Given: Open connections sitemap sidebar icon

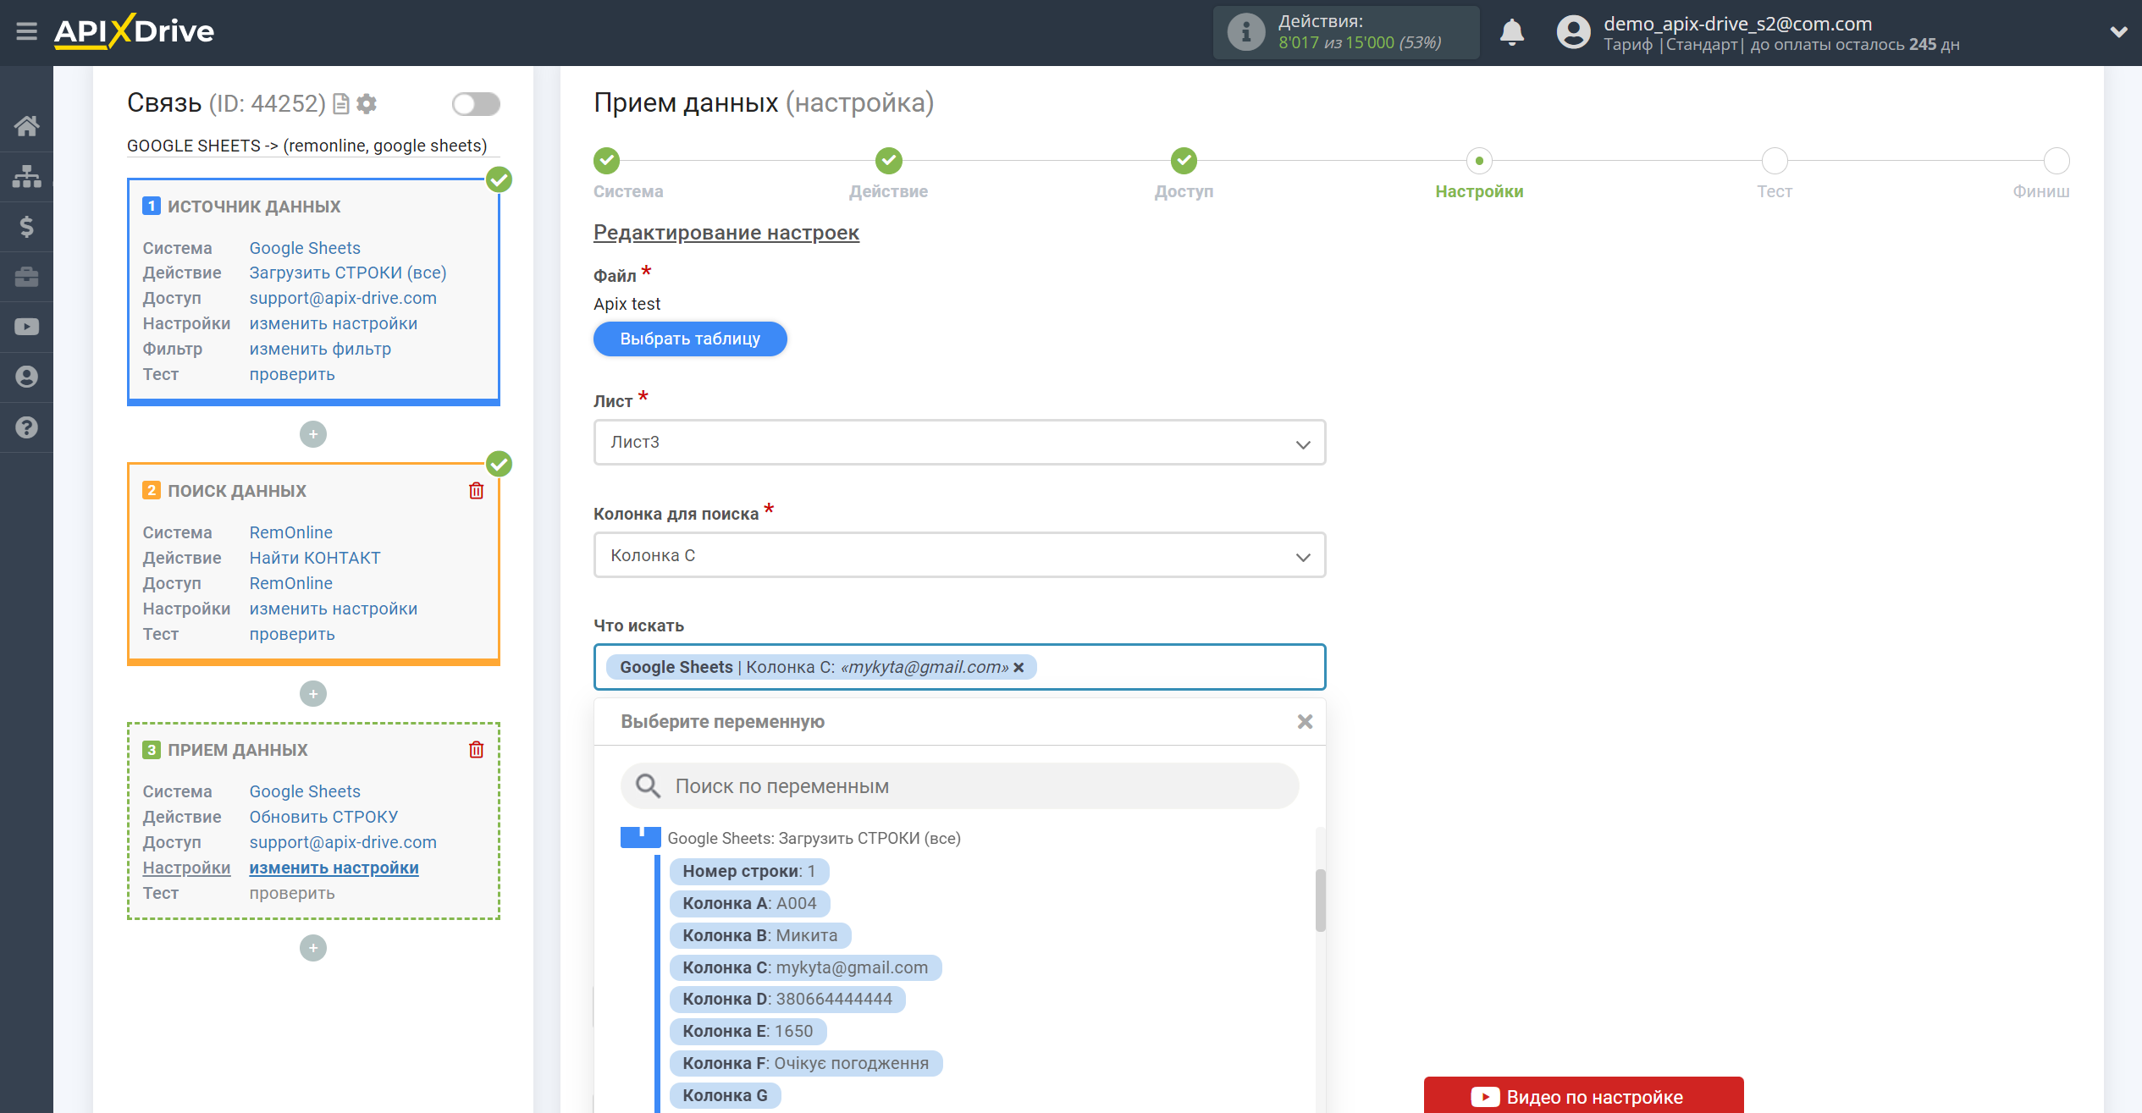Looking at the screenshot, I should point(26,176).
